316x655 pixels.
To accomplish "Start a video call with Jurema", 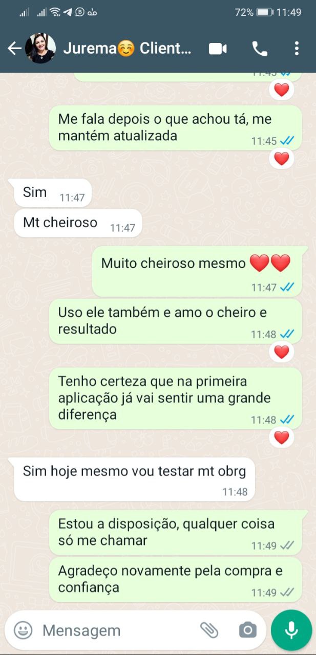I will [x=218, y=49].
